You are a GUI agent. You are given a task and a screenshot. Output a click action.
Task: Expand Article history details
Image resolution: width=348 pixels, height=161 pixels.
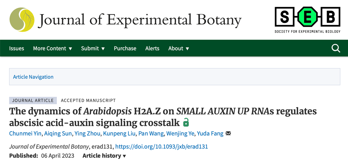pos(104,156)
